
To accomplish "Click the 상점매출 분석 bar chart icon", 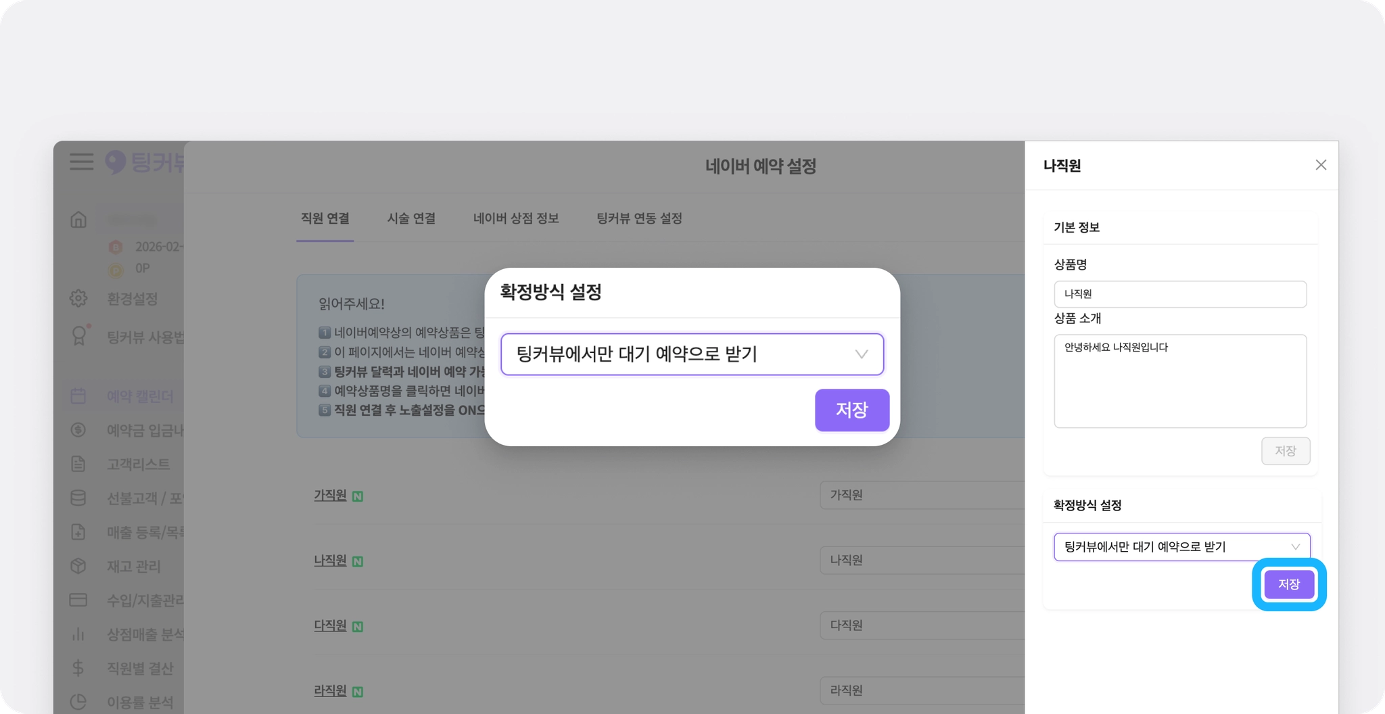I will 78,634.
